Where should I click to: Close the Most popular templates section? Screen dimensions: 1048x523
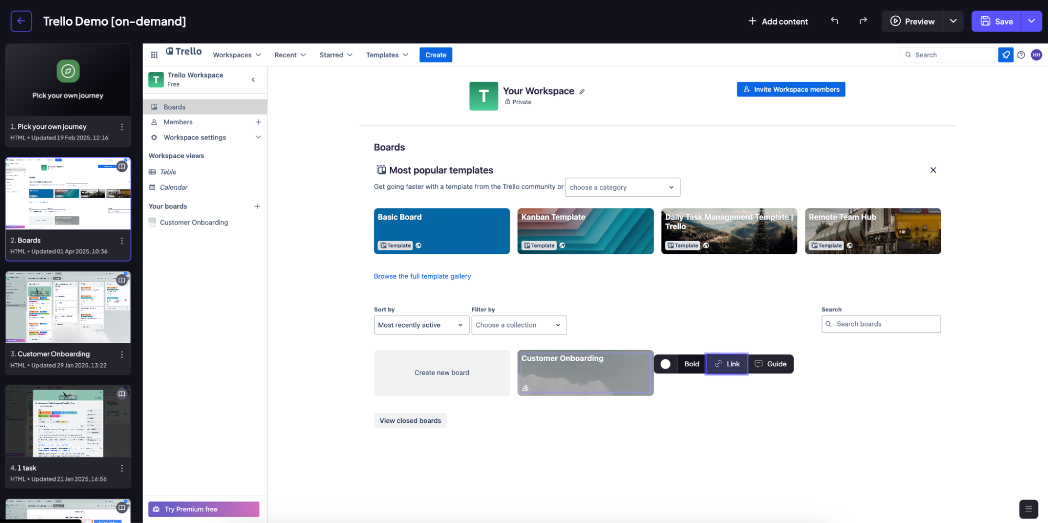click(x=933, y=170)
